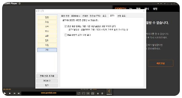Open the gear settings icon beside GOM Player

click(x=19, y=3)
